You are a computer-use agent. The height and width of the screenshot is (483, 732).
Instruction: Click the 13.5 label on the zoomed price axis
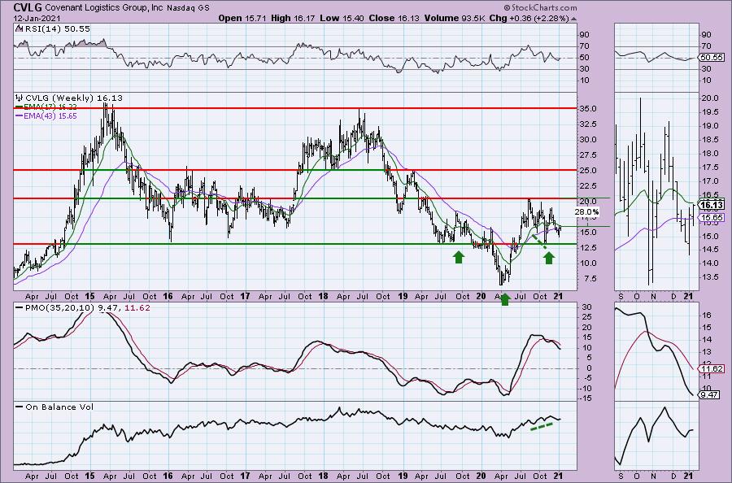[x=710, y=276]
